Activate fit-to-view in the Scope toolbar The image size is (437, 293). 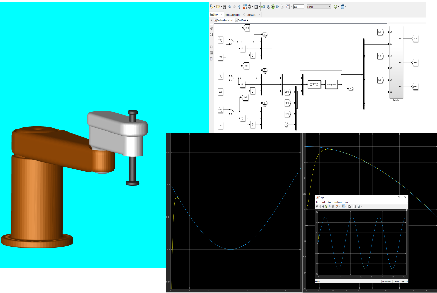[x=350, y=206]
